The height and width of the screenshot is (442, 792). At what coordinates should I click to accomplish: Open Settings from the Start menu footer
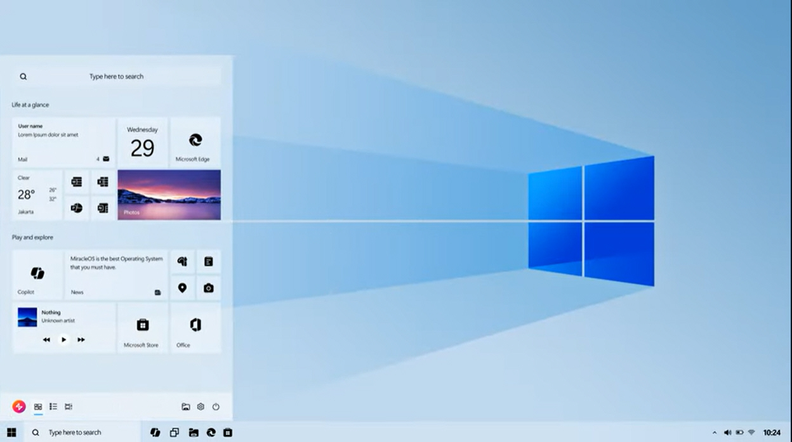[x=201, y=406]
